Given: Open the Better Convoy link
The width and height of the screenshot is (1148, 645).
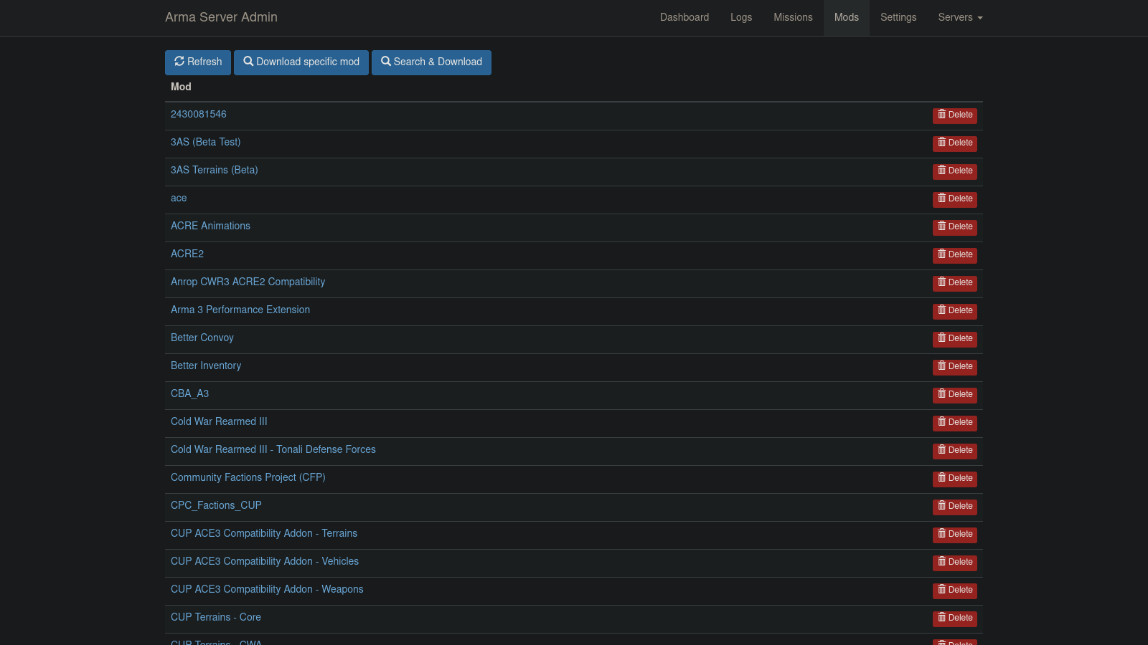Looking at the screenshot, I should coord(202,338).
